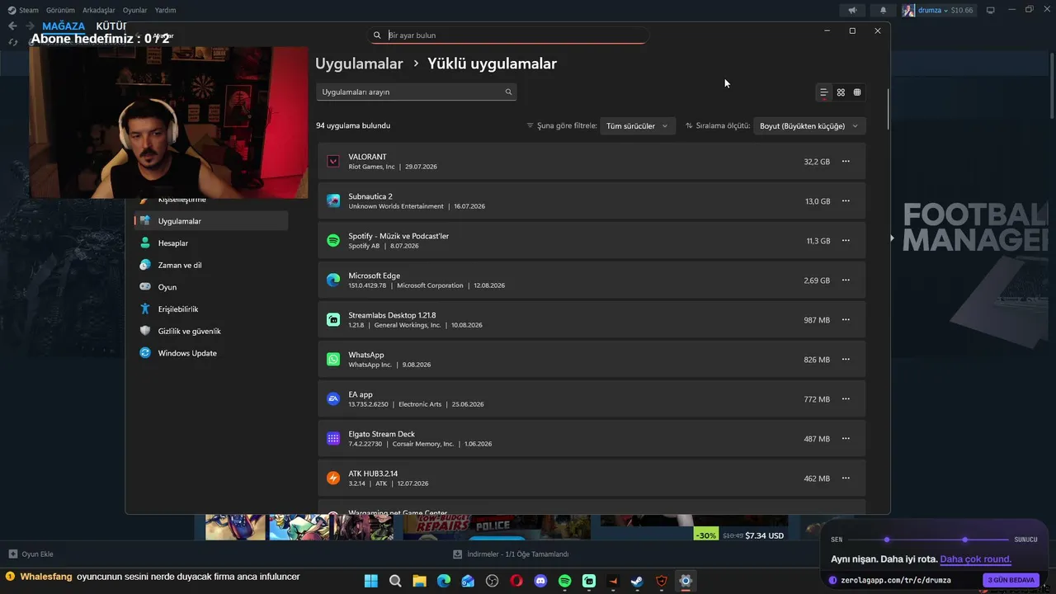The height and width of the screenshot is (594, 1056).
Task: Click the 'Daha çok round.' link
Action: 975,559
